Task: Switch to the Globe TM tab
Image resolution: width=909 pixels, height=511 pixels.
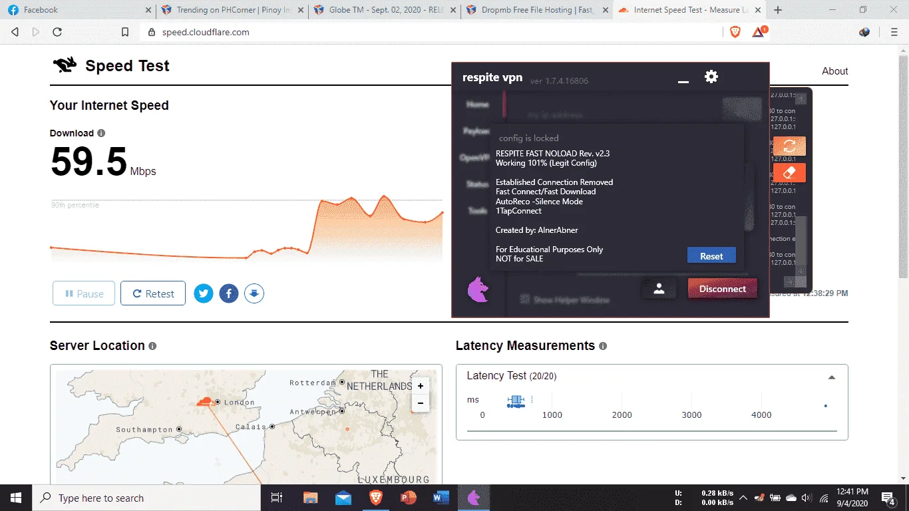Action: [x=385, y=10]
